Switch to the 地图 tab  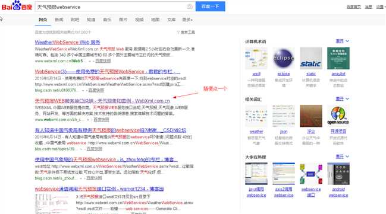tap(155, 20)
